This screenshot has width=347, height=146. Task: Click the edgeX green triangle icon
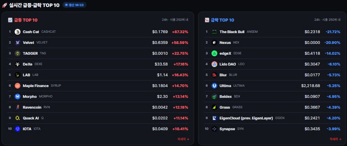click(x=214, y=54)
